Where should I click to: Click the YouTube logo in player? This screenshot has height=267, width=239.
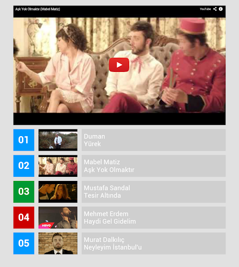(205, 9)
